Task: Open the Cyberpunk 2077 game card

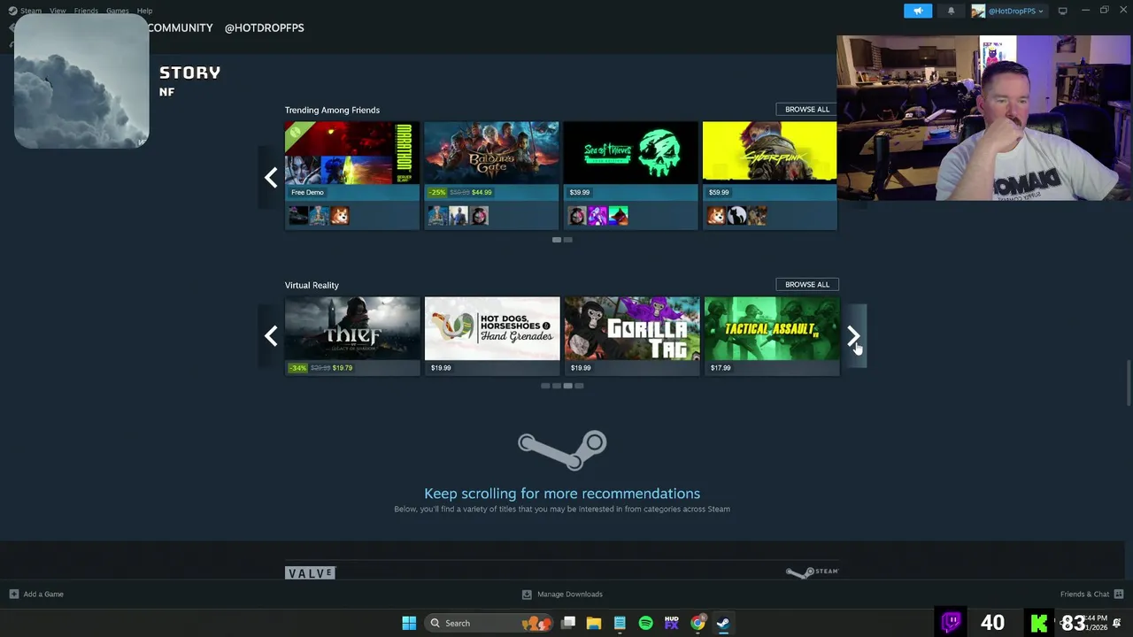Action: click(769, 175)
